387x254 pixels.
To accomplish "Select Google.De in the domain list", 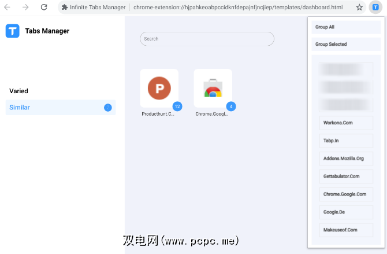I will [x=346, y=212].
